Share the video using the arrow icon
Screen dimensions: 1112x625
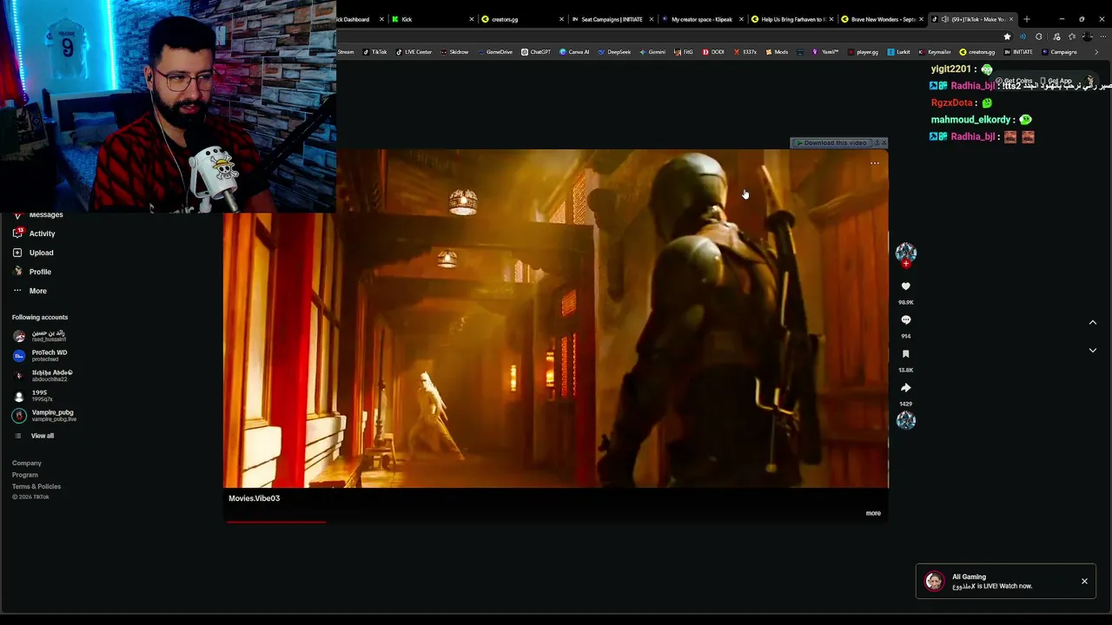coord(905,388)
